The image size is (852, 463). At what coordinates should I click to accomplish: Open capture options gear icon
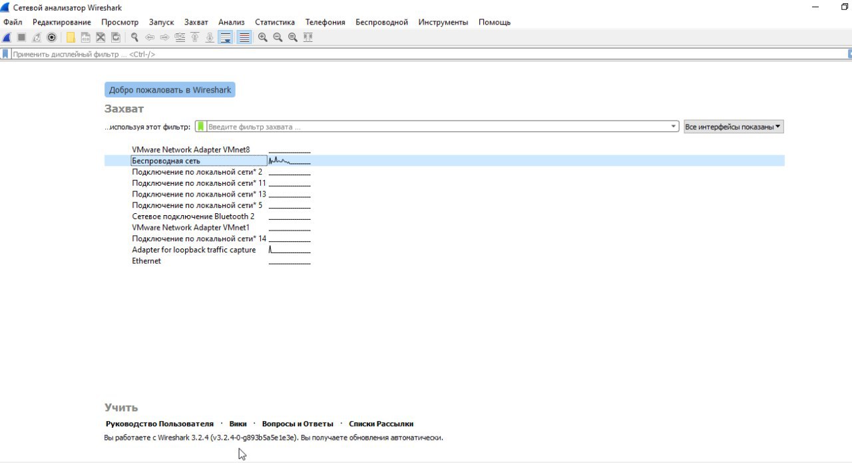point(51,37)
